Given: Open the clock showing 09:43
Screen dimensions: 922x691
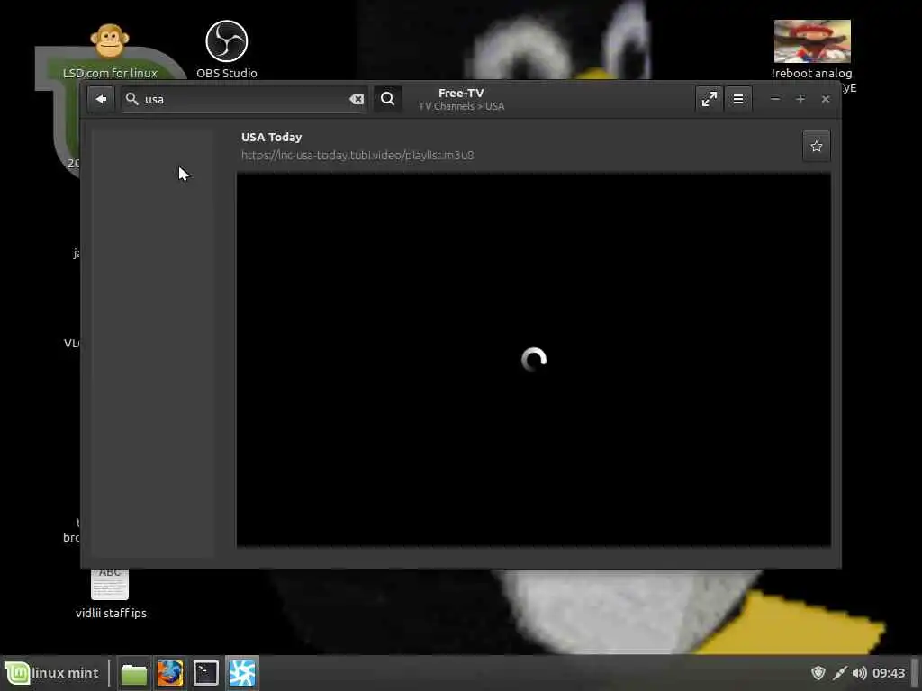Looking at the screenshot, I should click(x=889, y=673).
